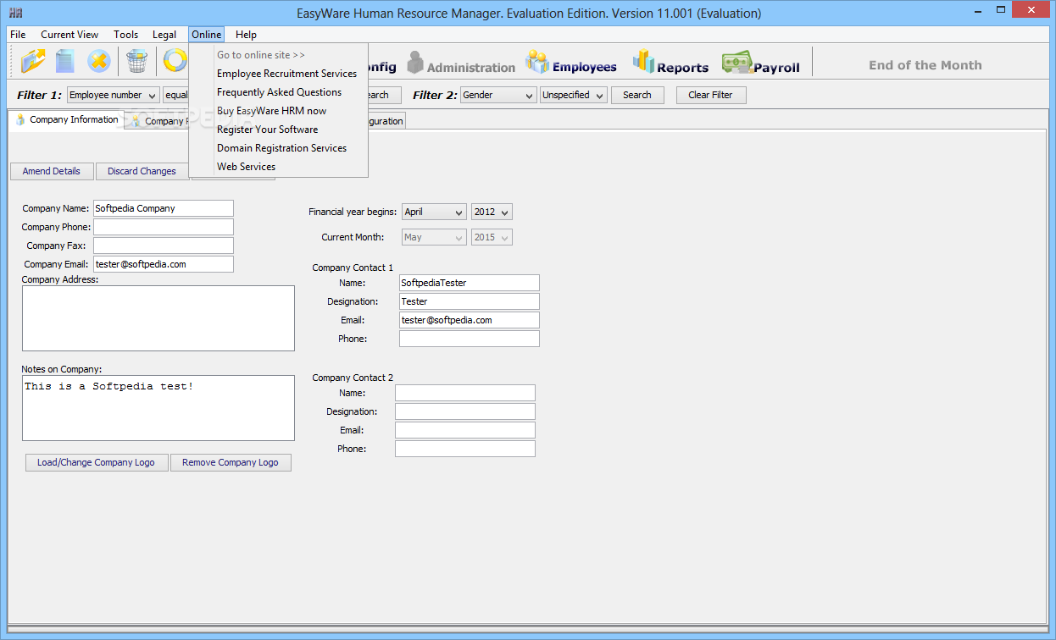The width and height of the screenshot is (1056, 640).
Task: Switch to Company Information tab
Action: tap(67, 120)
